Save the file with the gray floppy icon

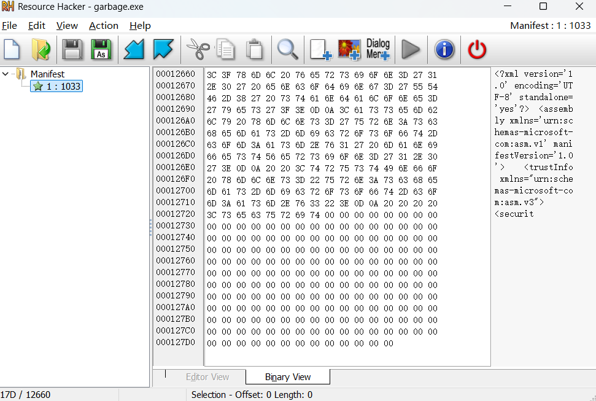click(x=72, y=50)
